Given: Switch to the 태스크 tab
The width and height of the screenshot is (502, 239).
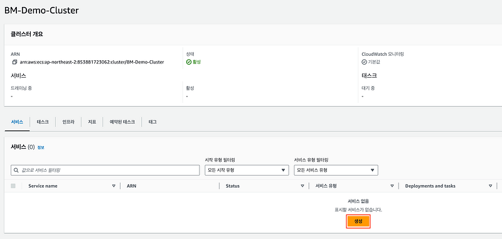Looking at the screenshot, I should [43, 122].
